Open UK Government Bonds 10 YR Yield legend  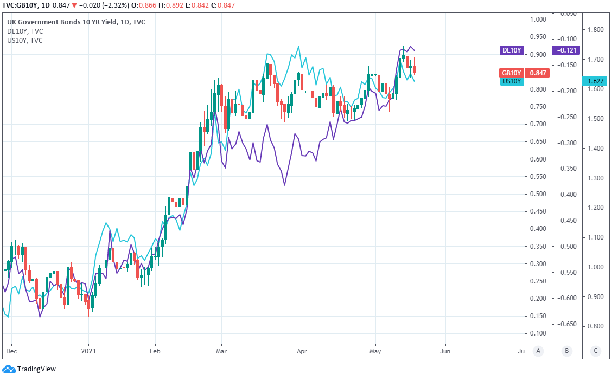(x=76, y=22)
